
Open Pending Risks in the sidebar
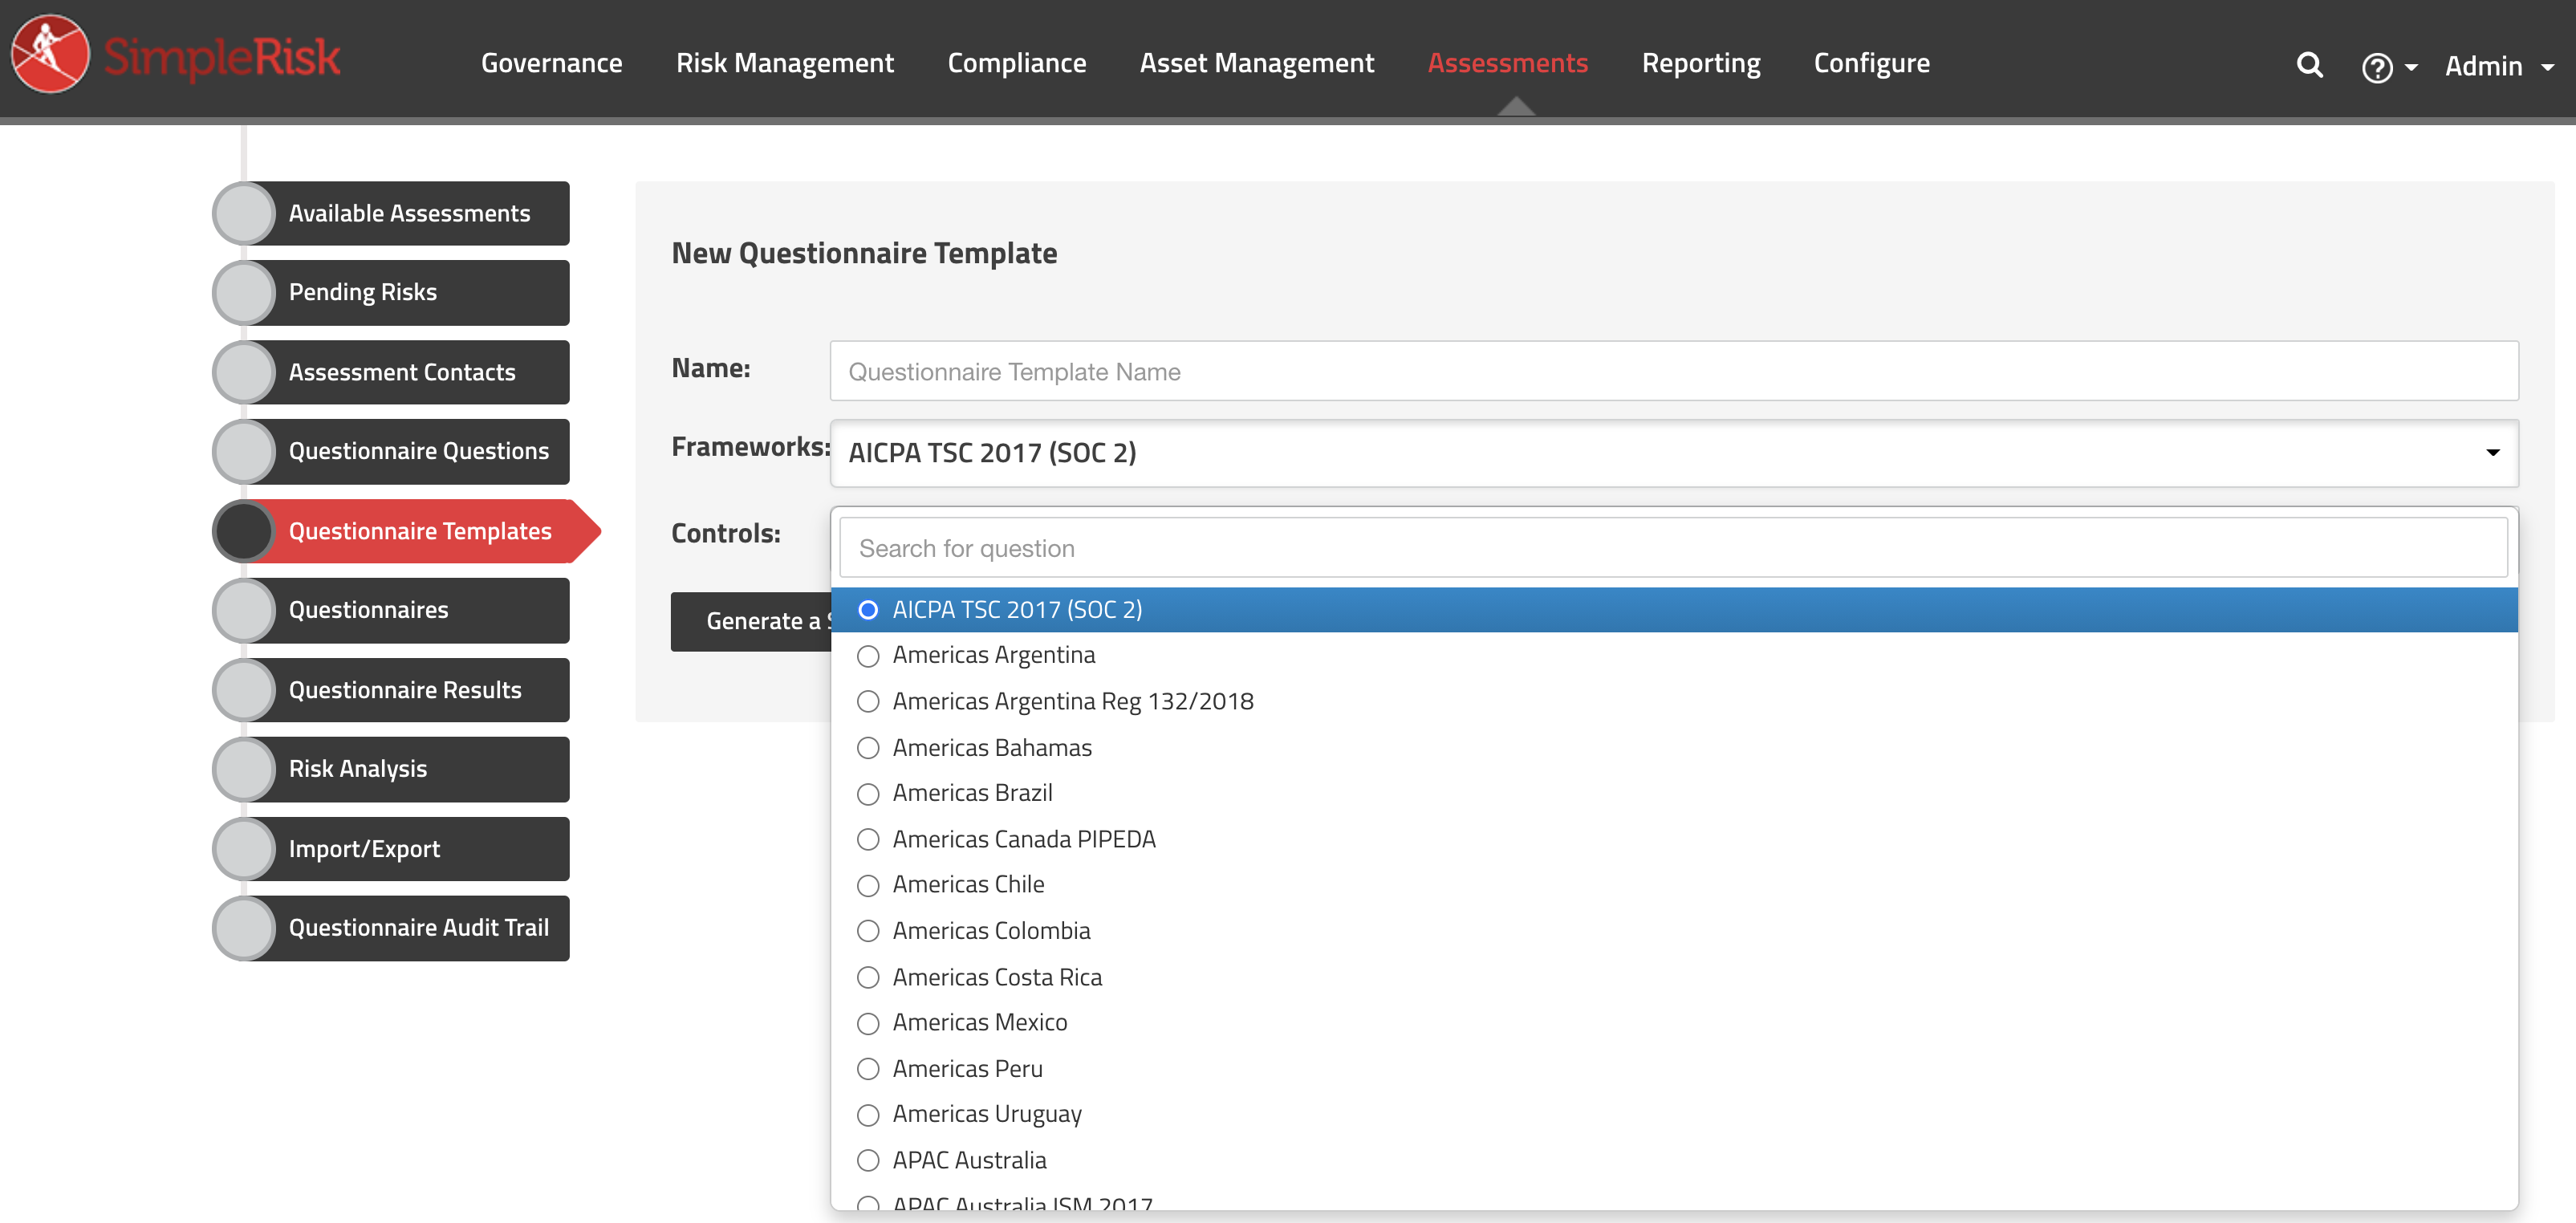363,292
